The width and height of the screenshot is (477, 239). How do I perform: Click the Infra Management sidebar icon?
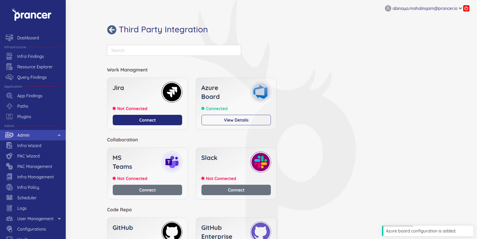click(9, 177)
